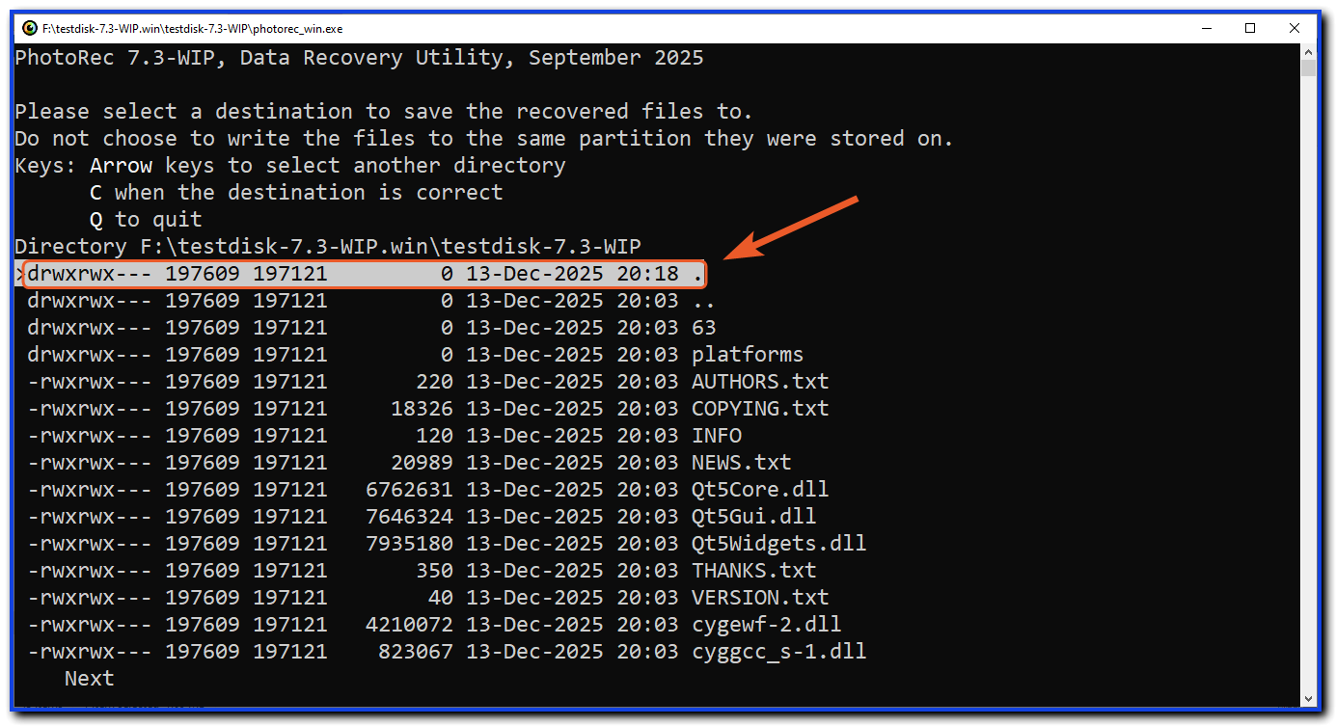Click the scrollbar up arrow

point(1309,51)
